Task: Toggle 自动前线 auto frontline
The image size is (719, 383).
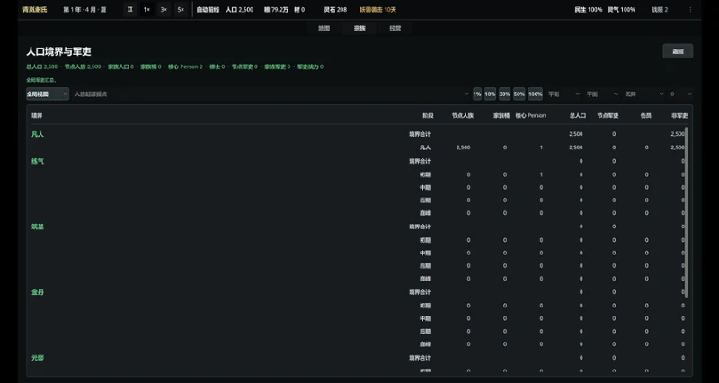Action: 208,9
